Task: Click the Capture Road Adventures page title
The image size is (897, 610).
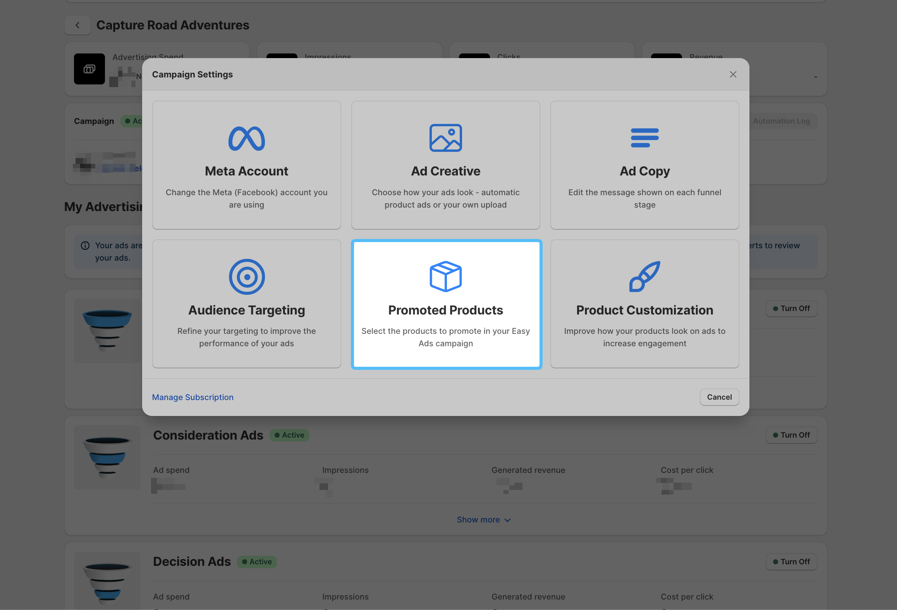Action: tap(173, 25)
